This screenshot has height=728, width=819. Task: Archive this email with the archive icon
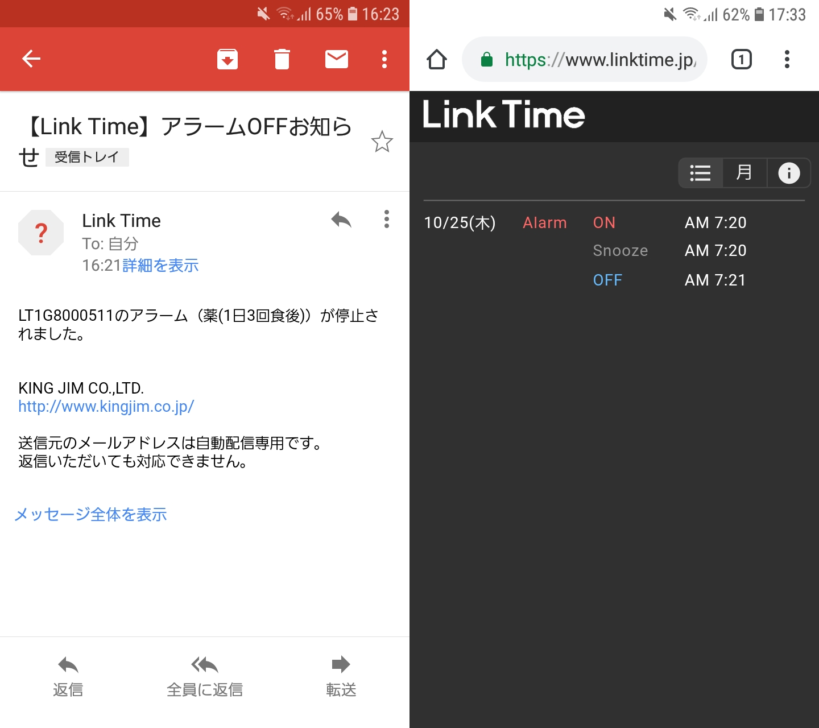pyautogui.click(x=227, y=59)
